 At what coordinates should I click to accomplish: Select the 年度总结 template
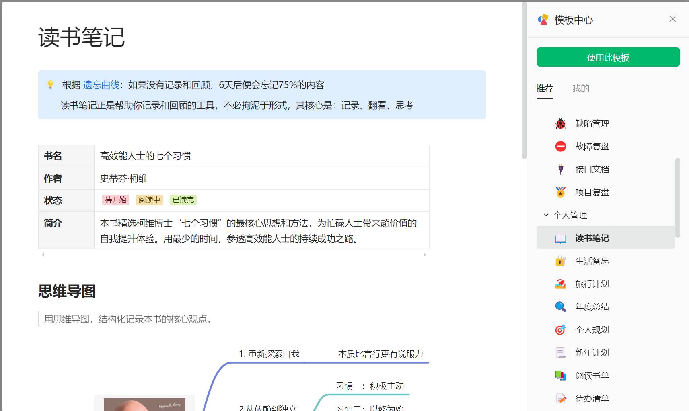click(606, 307)
